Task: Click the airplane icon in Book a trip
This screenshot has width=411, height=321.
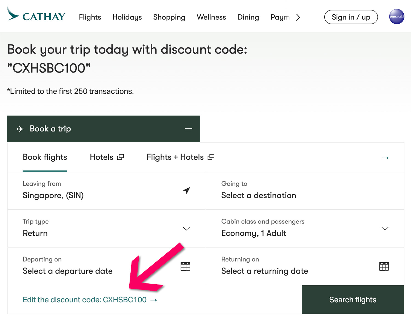Action: point(20,129)
